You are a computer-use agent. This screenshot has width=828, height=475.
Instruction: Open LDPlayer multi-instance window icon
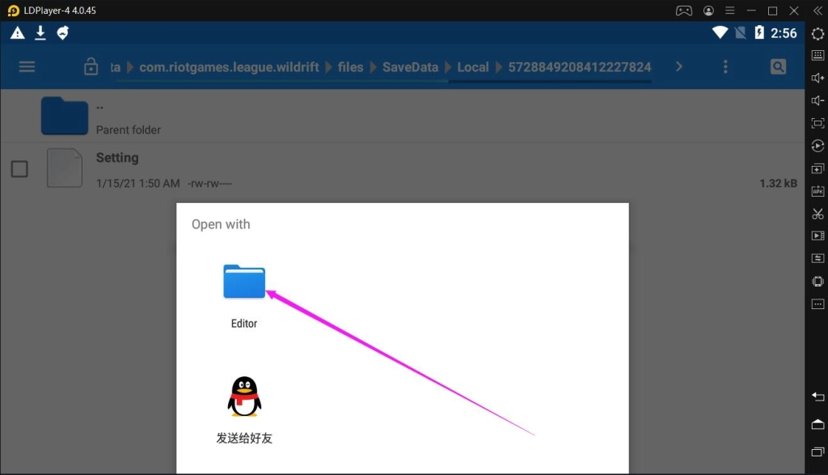(x=817, y=169)
